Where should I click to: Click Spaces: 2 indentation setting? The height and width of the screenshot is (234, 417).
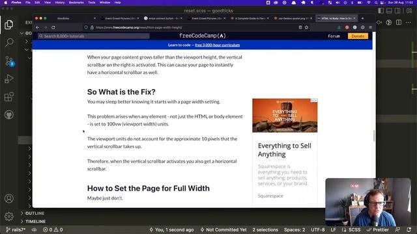tap(295, 229)
